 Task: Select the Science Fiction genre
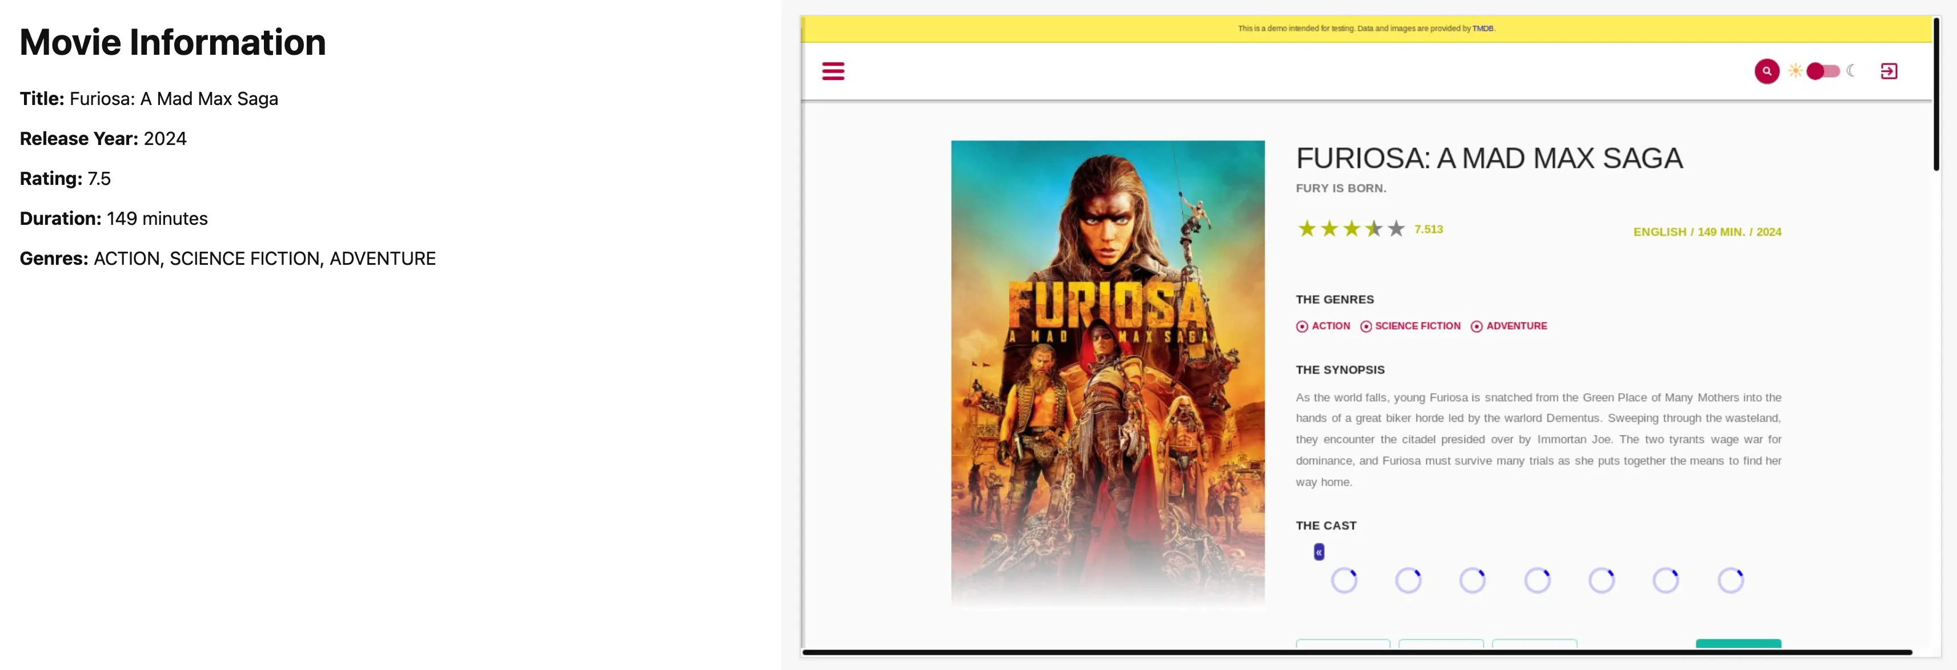1411,326
